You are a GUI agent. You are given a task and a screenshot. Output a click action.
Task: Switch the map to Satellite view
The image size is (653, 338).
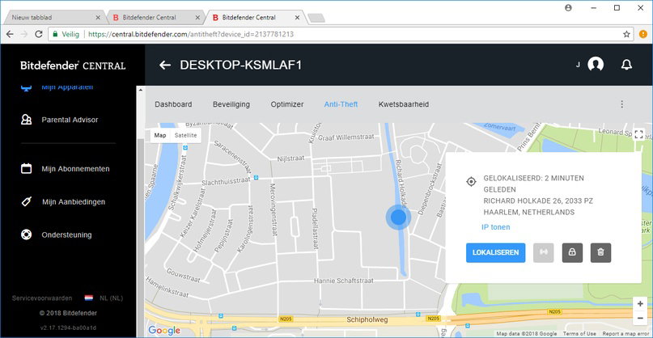pyautogui.click(x=186, y=135)
